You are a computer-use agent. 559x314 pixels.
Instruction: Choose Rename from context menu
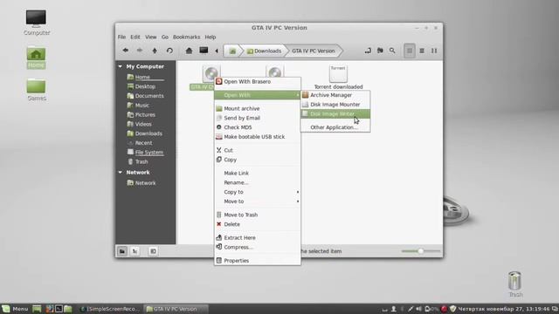[257, 182]
